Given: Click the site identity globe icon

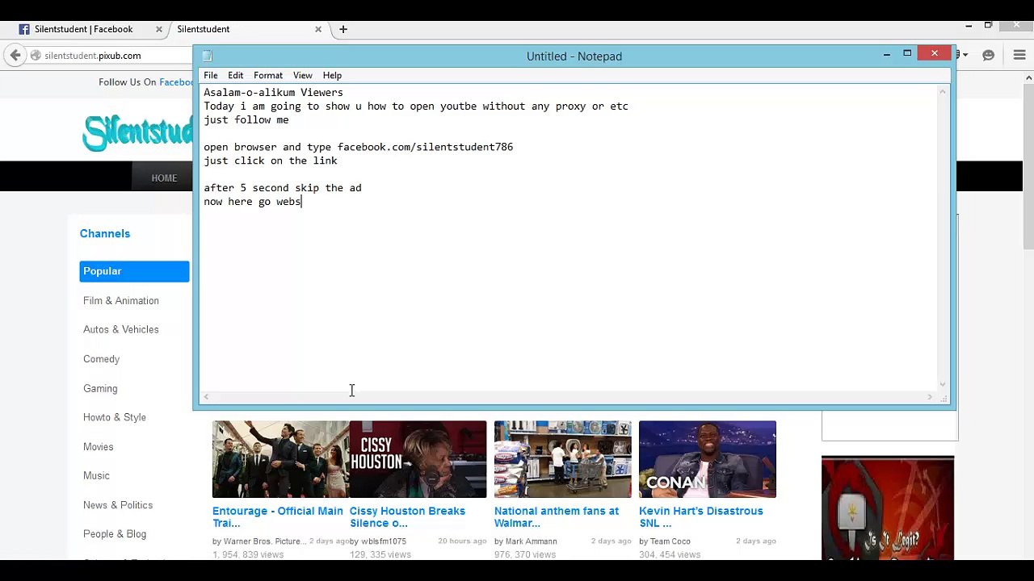Looking at the screenshot, I should pyautogui.click(x=36, y=56).
